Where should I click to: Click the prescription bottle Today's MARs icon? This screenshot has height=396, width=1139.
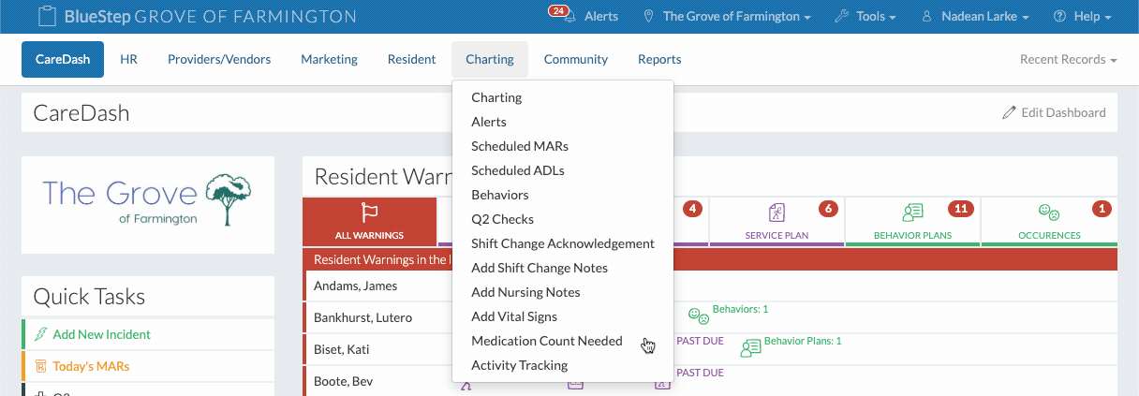click(40, 366)
